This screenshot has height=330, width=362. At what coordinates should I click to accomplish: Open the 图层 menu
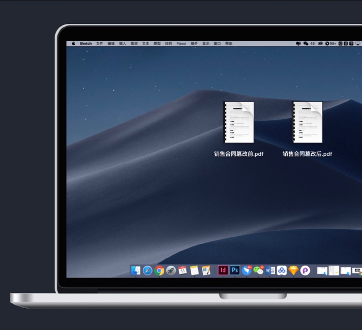(x=134, y=43)
